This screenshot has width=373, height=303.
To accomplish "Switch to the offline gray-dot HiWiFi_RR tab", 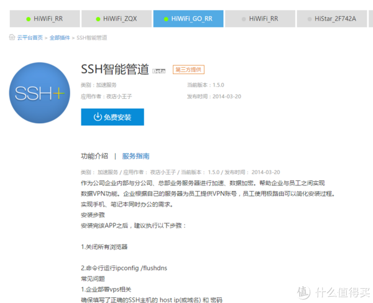I will [260, 19].
